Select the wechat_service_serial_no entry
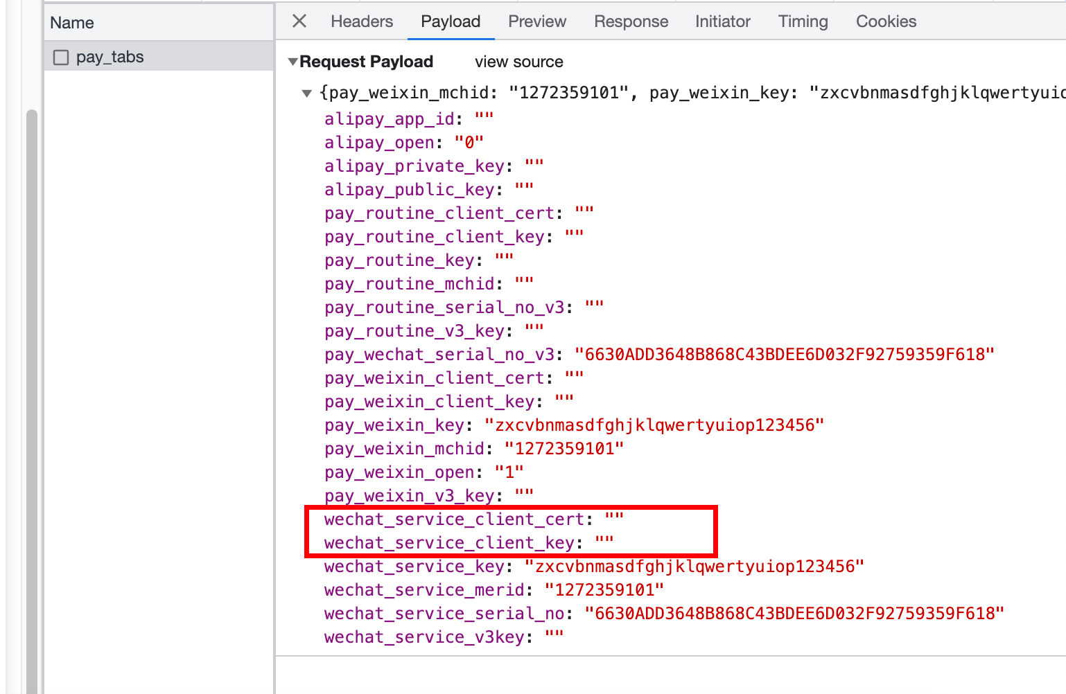Screen dimensions: 1066x694 664,613
